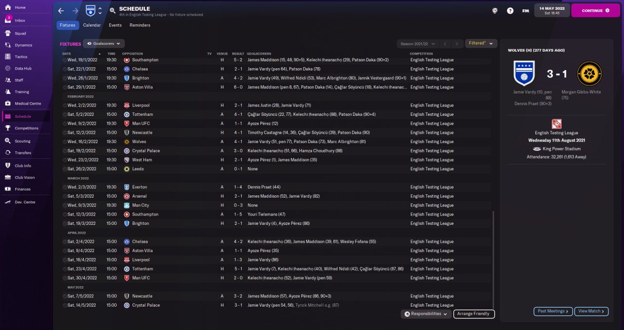Open the FM menu
Screen dimensions: 624x330
click(526, 11)
